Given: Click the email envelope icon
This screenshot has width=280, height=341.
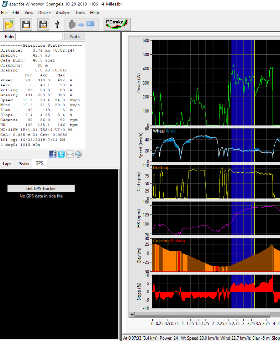Looking at the screenshot, I should pyautogui.click(x=70, y=154).
